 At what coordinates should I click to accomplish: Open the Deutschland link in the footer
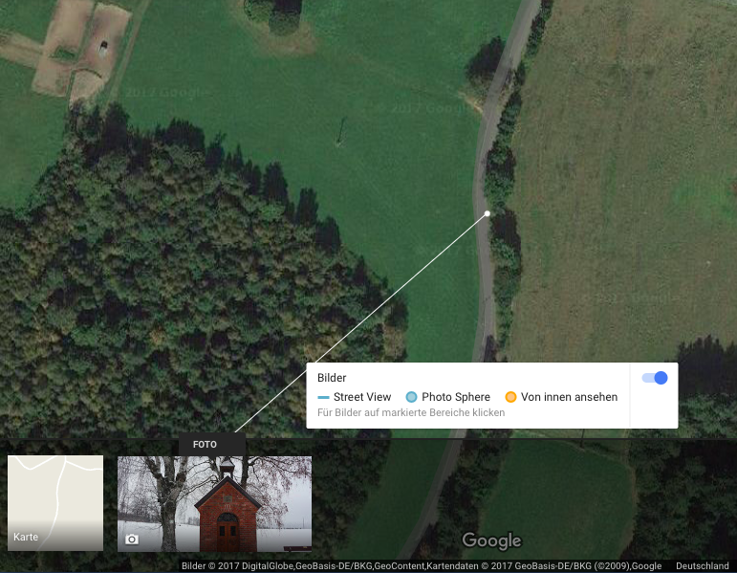point(703,566)
